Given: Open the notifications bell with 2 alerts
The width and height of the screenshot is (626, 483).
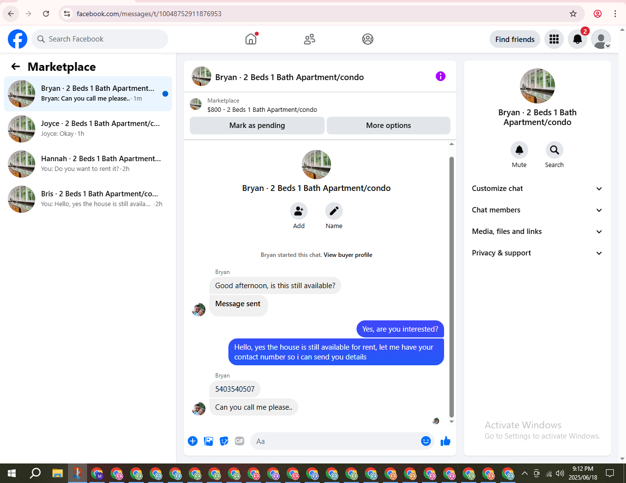Looking at the screenshot, I should pyautogui.click(x=578, y=39).
